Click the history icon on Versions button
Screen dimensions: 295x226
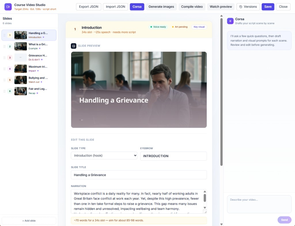(241, 7)
